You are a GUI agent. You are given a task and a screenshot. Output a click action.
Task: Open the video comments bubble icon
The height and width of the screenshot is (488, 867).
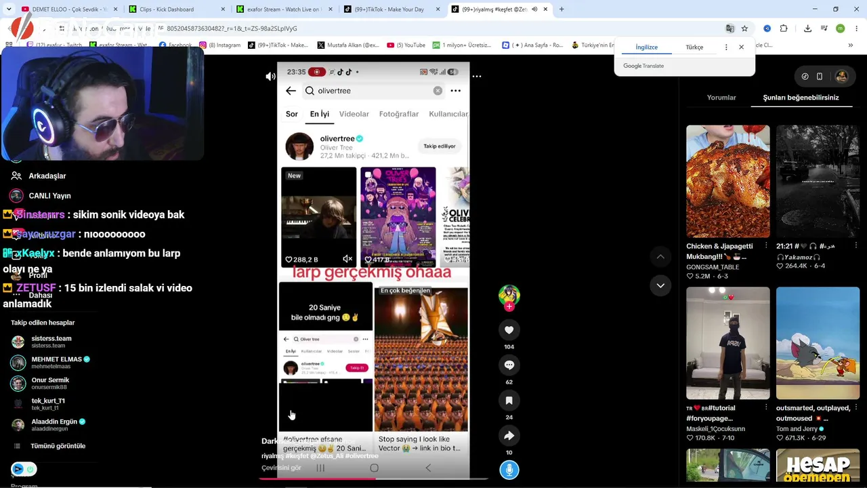(x=509, y=365)
